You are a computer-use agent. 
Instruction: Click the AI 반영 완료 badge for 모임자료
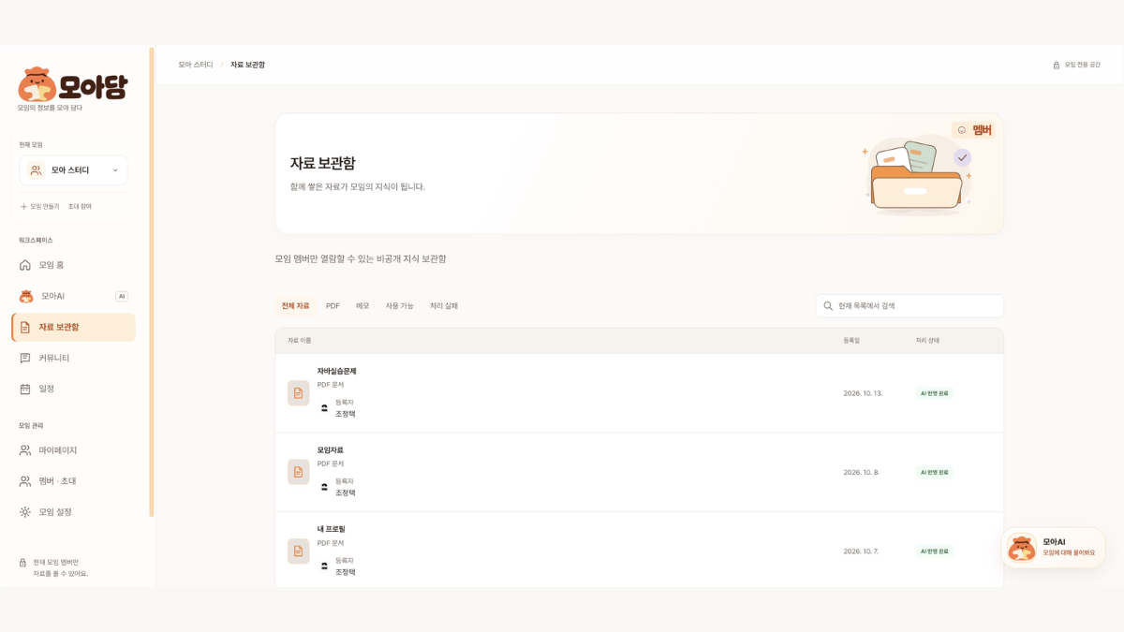935,472
